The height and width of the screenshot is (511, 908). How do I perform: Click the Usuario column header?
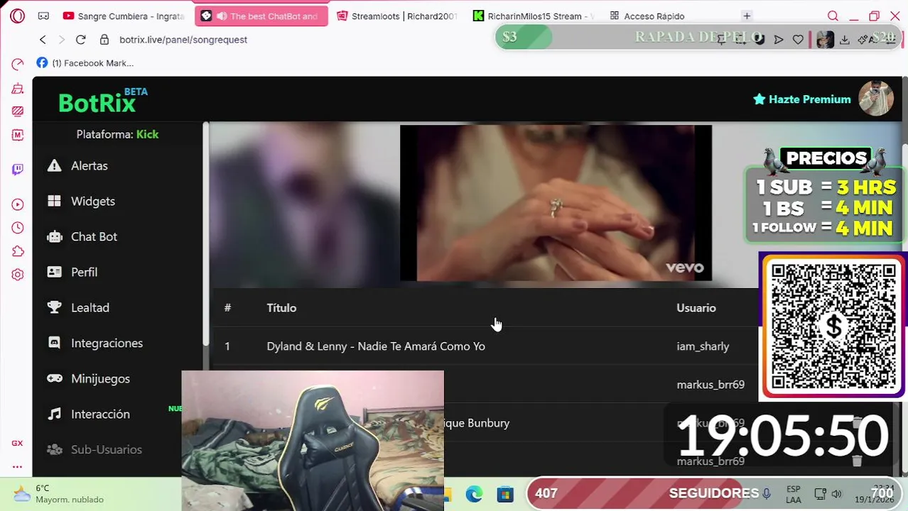click(696, 308)
